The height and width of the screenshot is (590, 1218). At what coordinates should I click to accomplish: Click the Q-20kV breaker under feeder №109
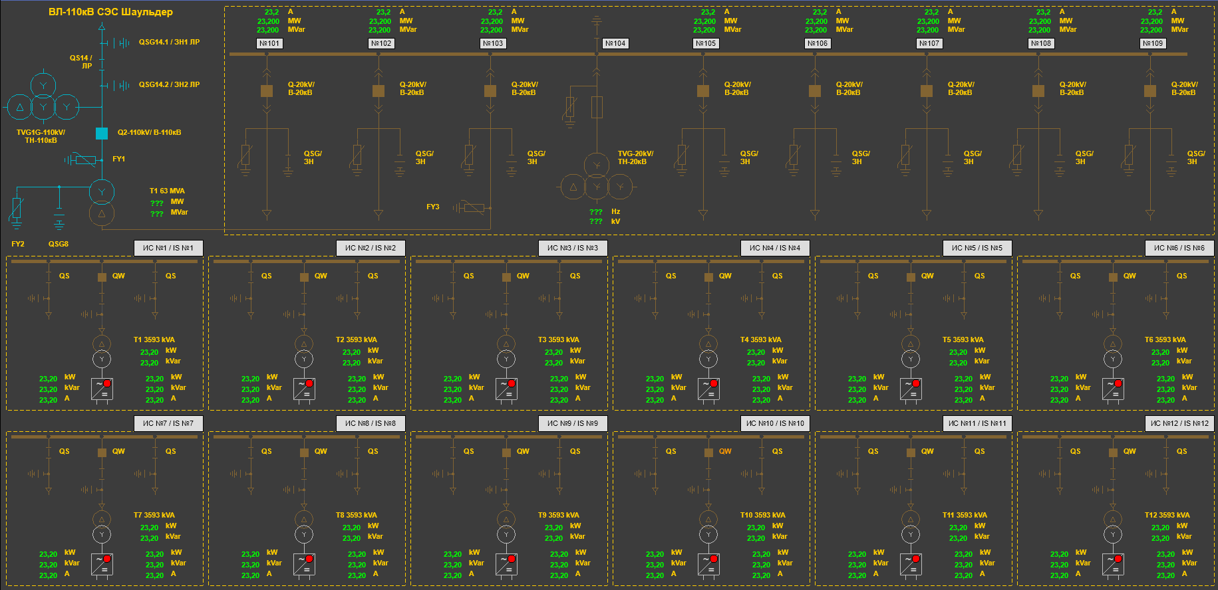pos(1150,91)
